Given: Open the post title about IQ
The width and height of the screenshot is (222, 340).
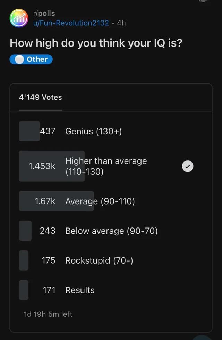Looking at the screenshot, I should tap(96, 43).
